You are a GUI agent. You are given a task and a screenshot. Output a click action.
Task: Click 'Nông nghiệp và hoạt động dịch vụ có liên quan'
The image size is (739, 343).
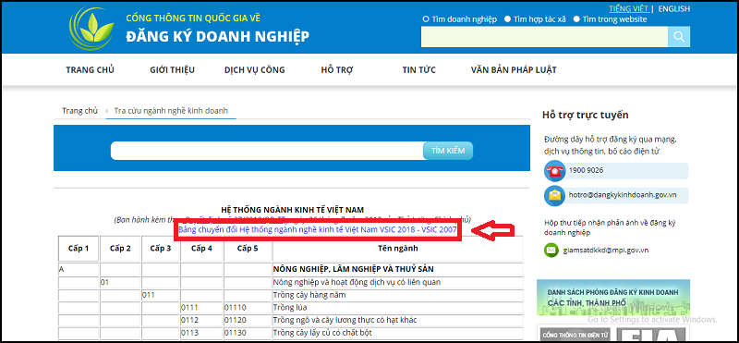[357, 282]
